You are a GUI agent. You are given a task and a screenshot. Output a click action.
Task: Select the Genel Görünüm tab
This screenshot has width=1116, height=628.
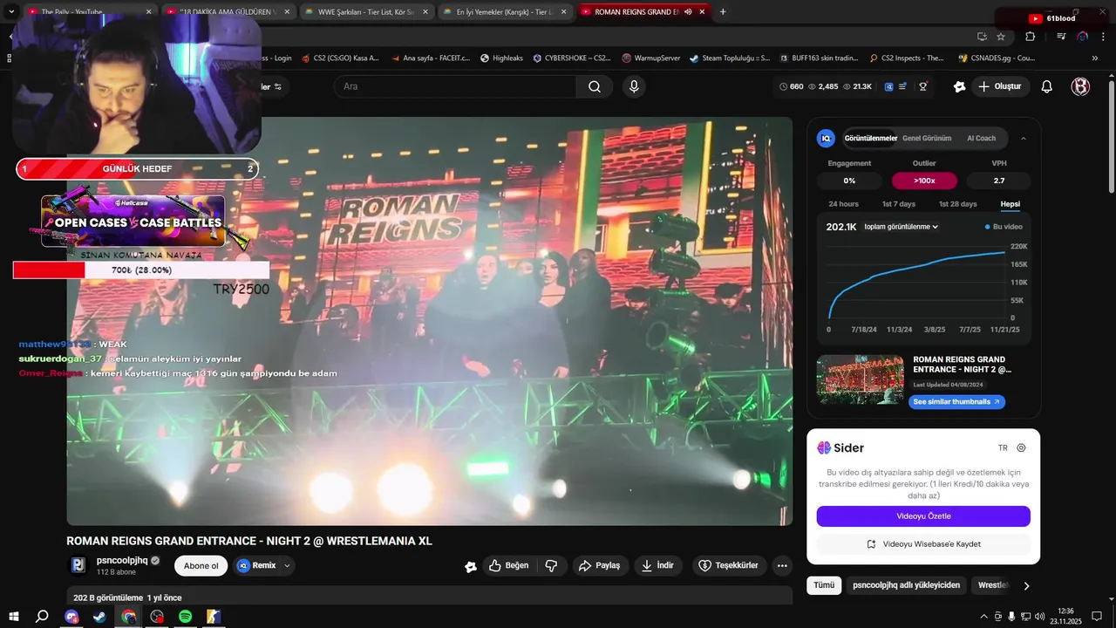click(926, 138)
